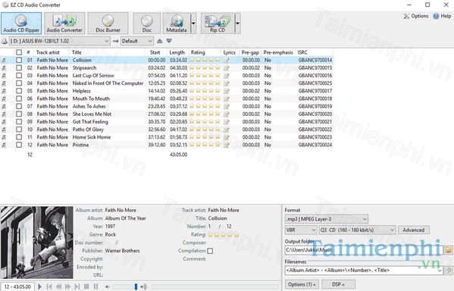Open the DSP settings button
The image size is (454, 291).
point(338,284)
